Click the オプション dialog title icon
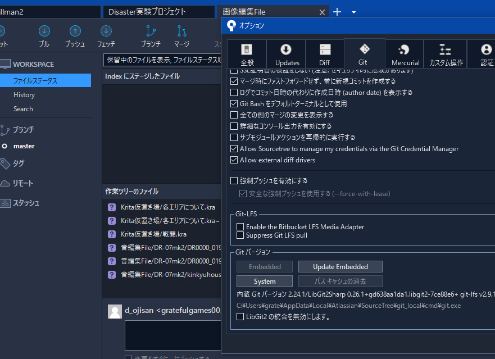 (x=231, y=26)
